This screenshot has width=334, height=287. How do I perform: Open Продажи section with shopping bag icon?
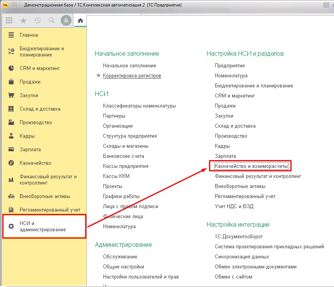[x=30, y=82]
